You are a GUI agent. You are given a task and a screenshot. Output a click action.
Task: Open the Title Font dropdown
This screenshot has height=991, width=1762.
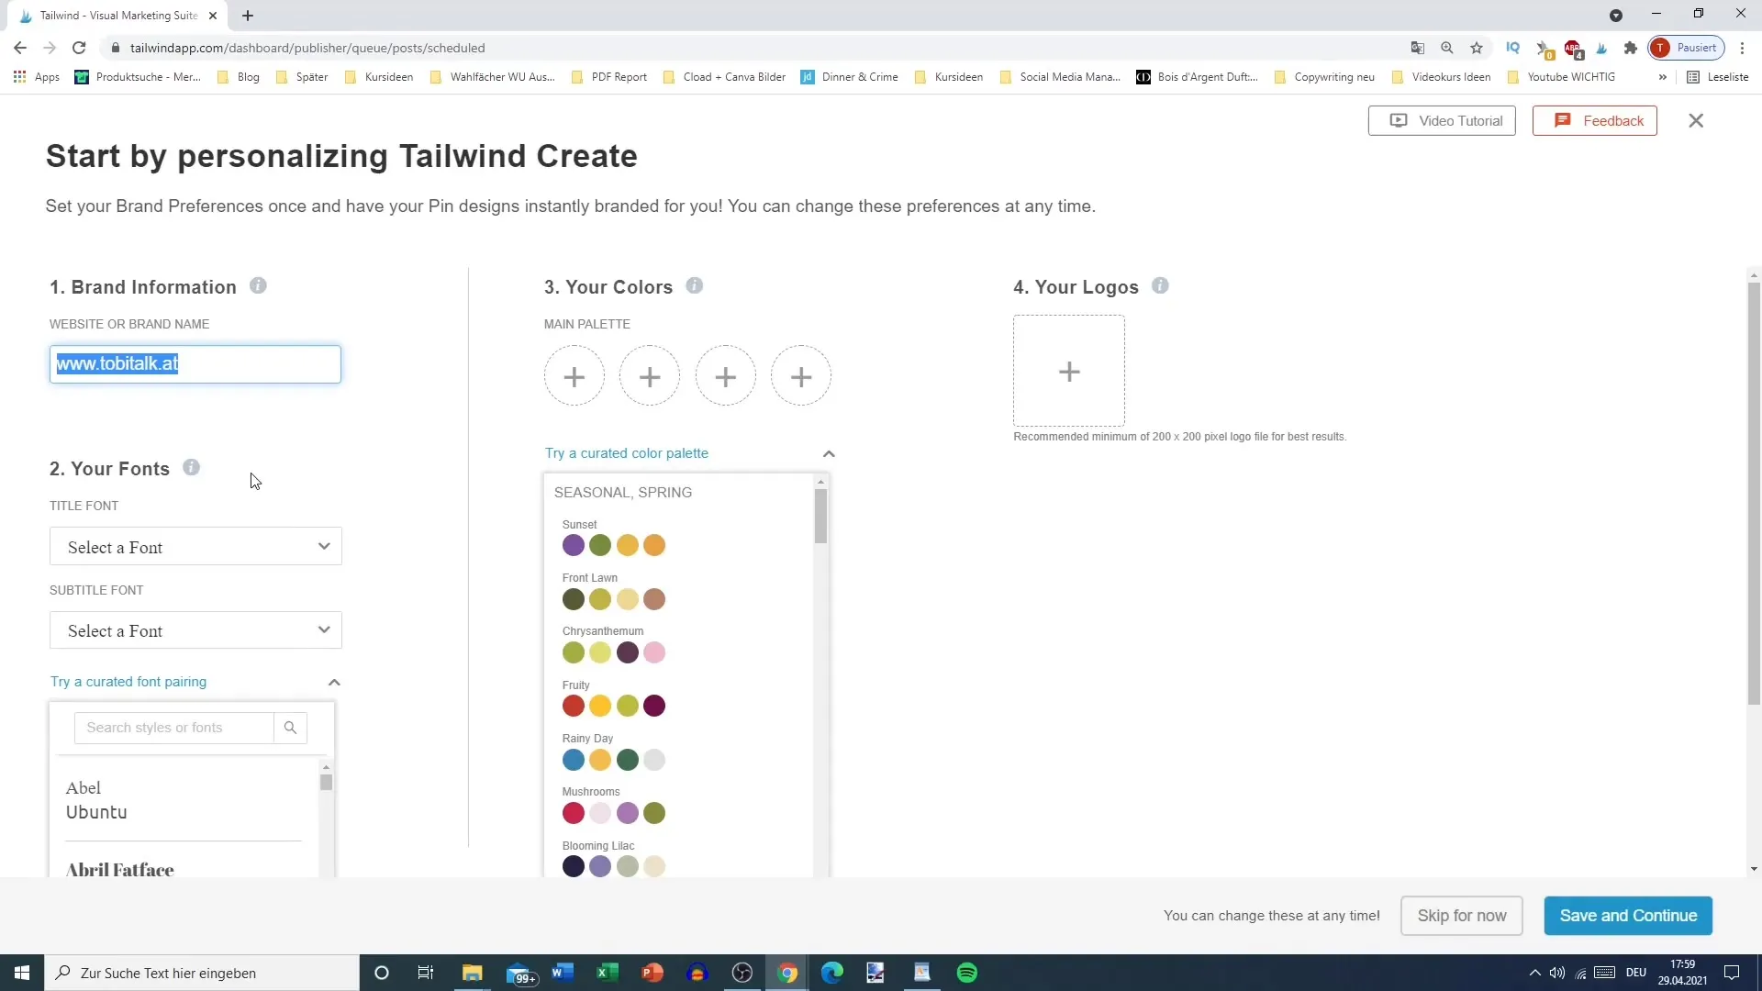coord(195,547)
